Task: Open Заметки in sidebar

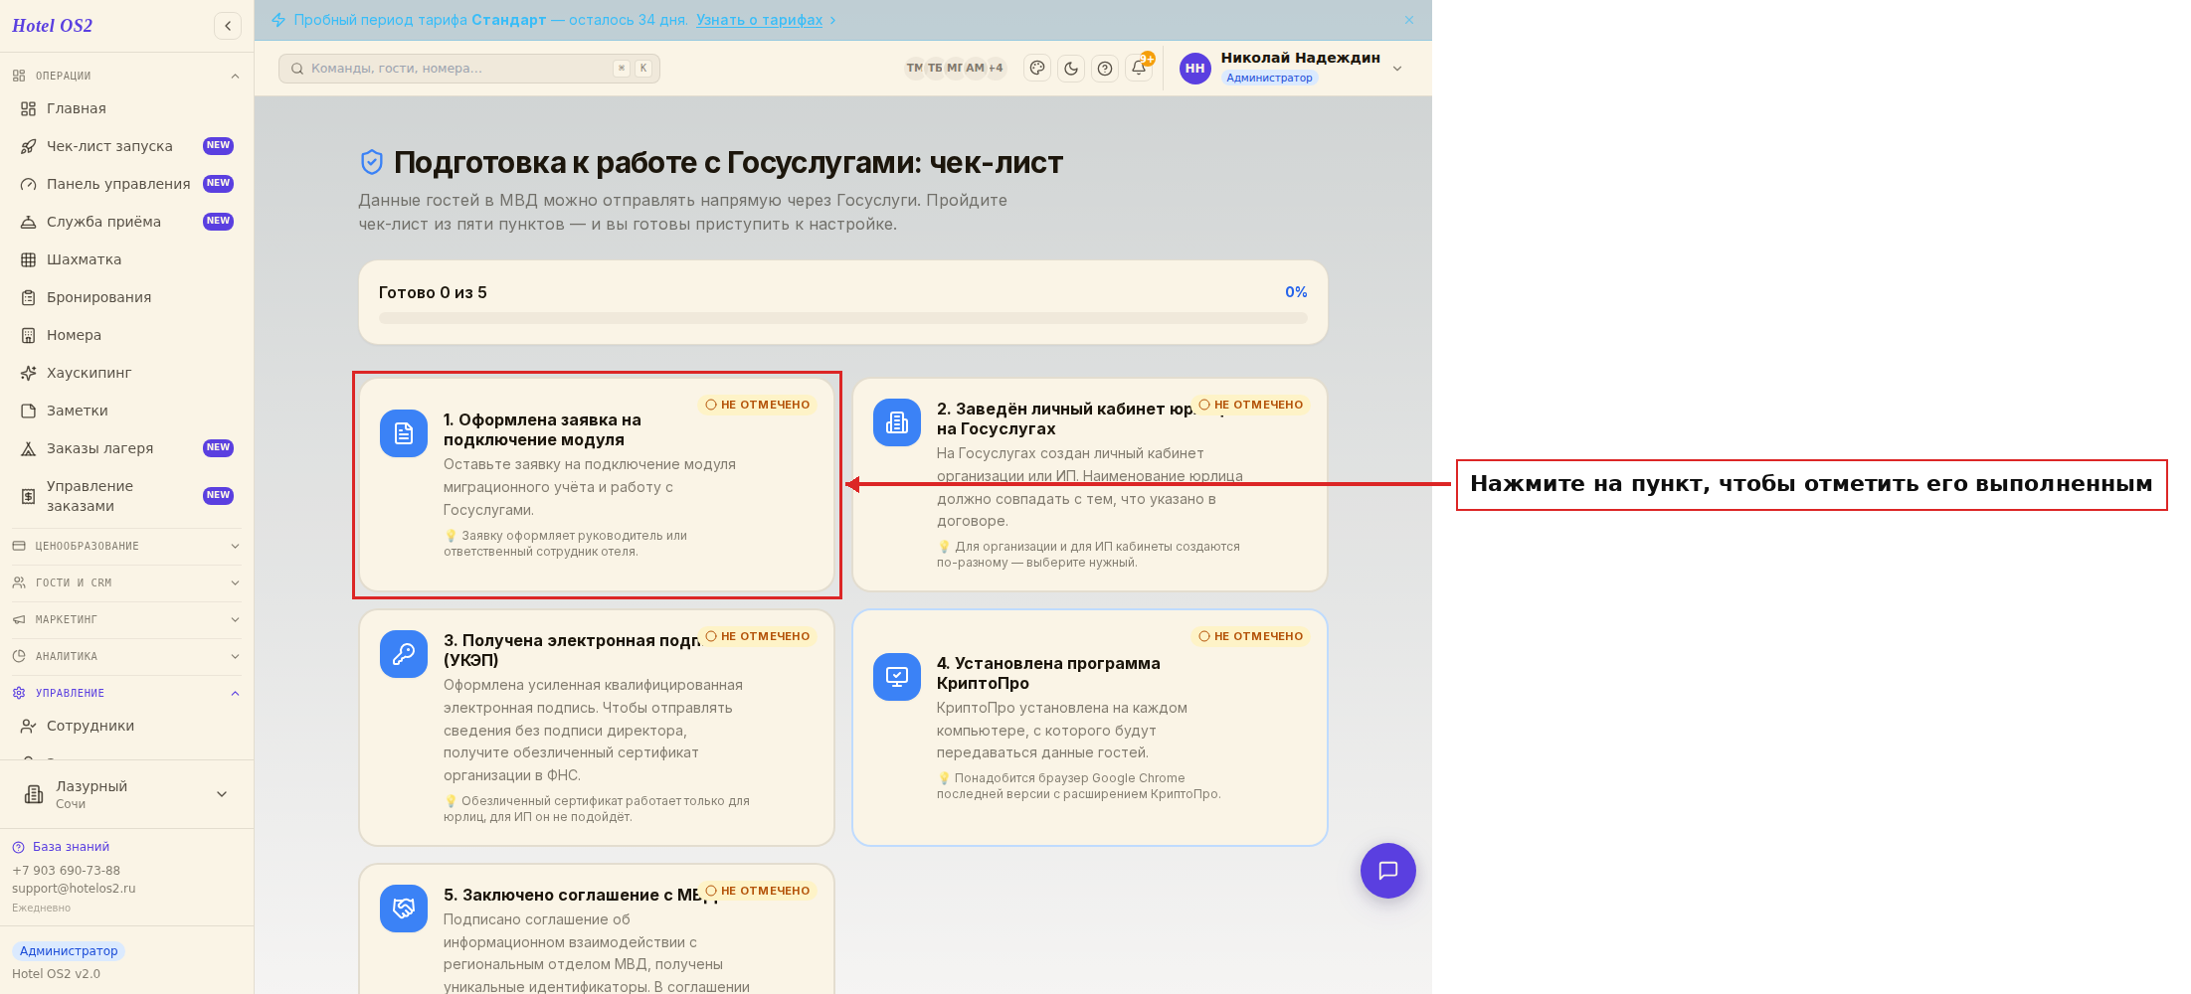Action: [126, 411]
